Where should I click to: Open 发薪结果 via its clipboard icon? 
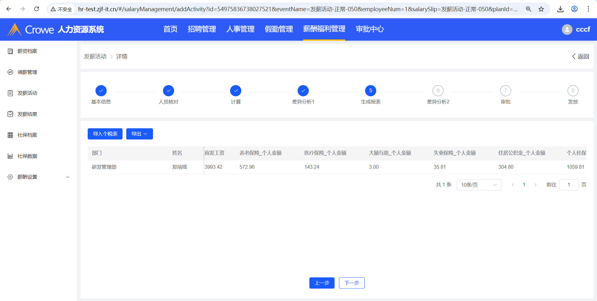(x=10, y=114)
